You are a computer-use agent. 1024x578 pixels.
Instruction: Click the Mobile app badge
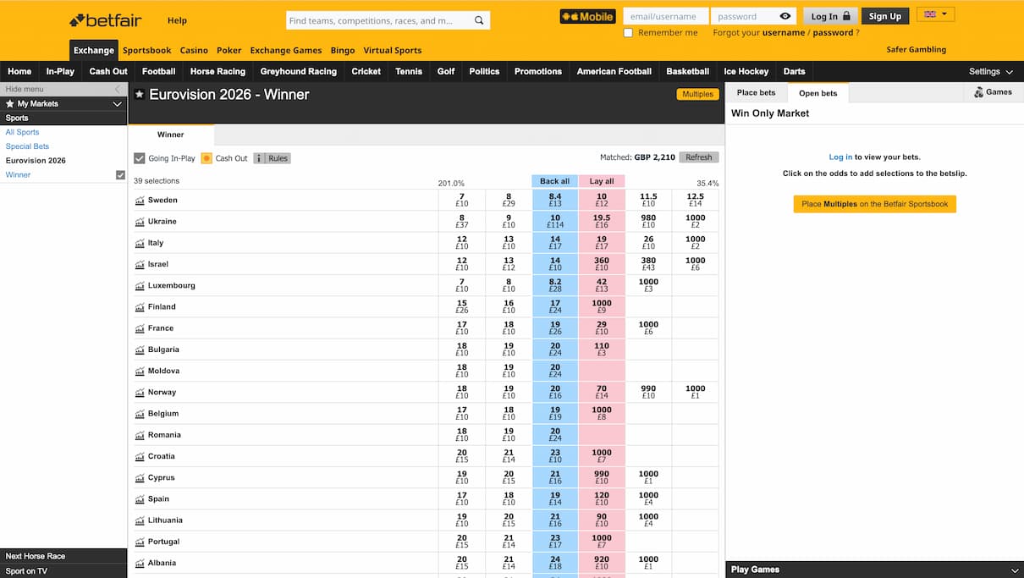pos(586,15)
